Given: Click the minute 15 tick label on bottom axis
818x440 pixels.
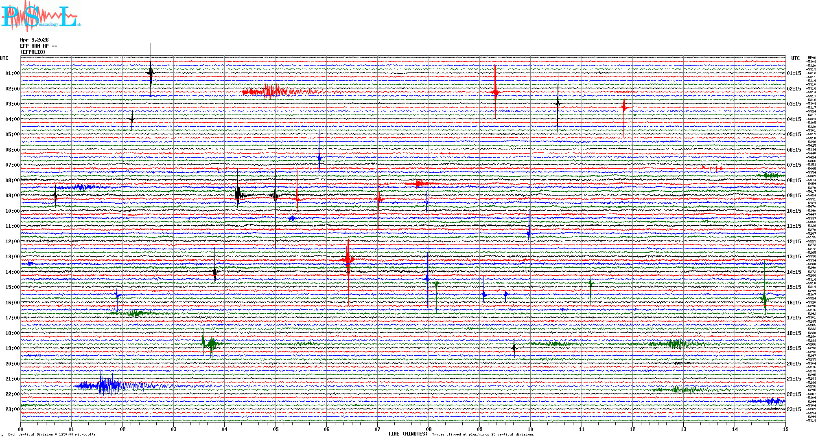Looking at the screenshot, I should coord(785,429).
